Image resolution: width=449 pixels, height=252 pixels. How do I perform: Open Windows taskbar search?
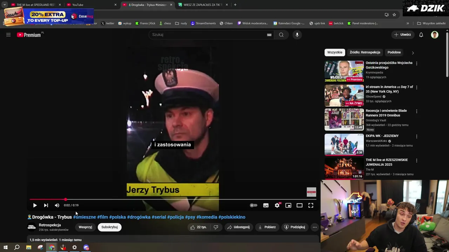17,247
